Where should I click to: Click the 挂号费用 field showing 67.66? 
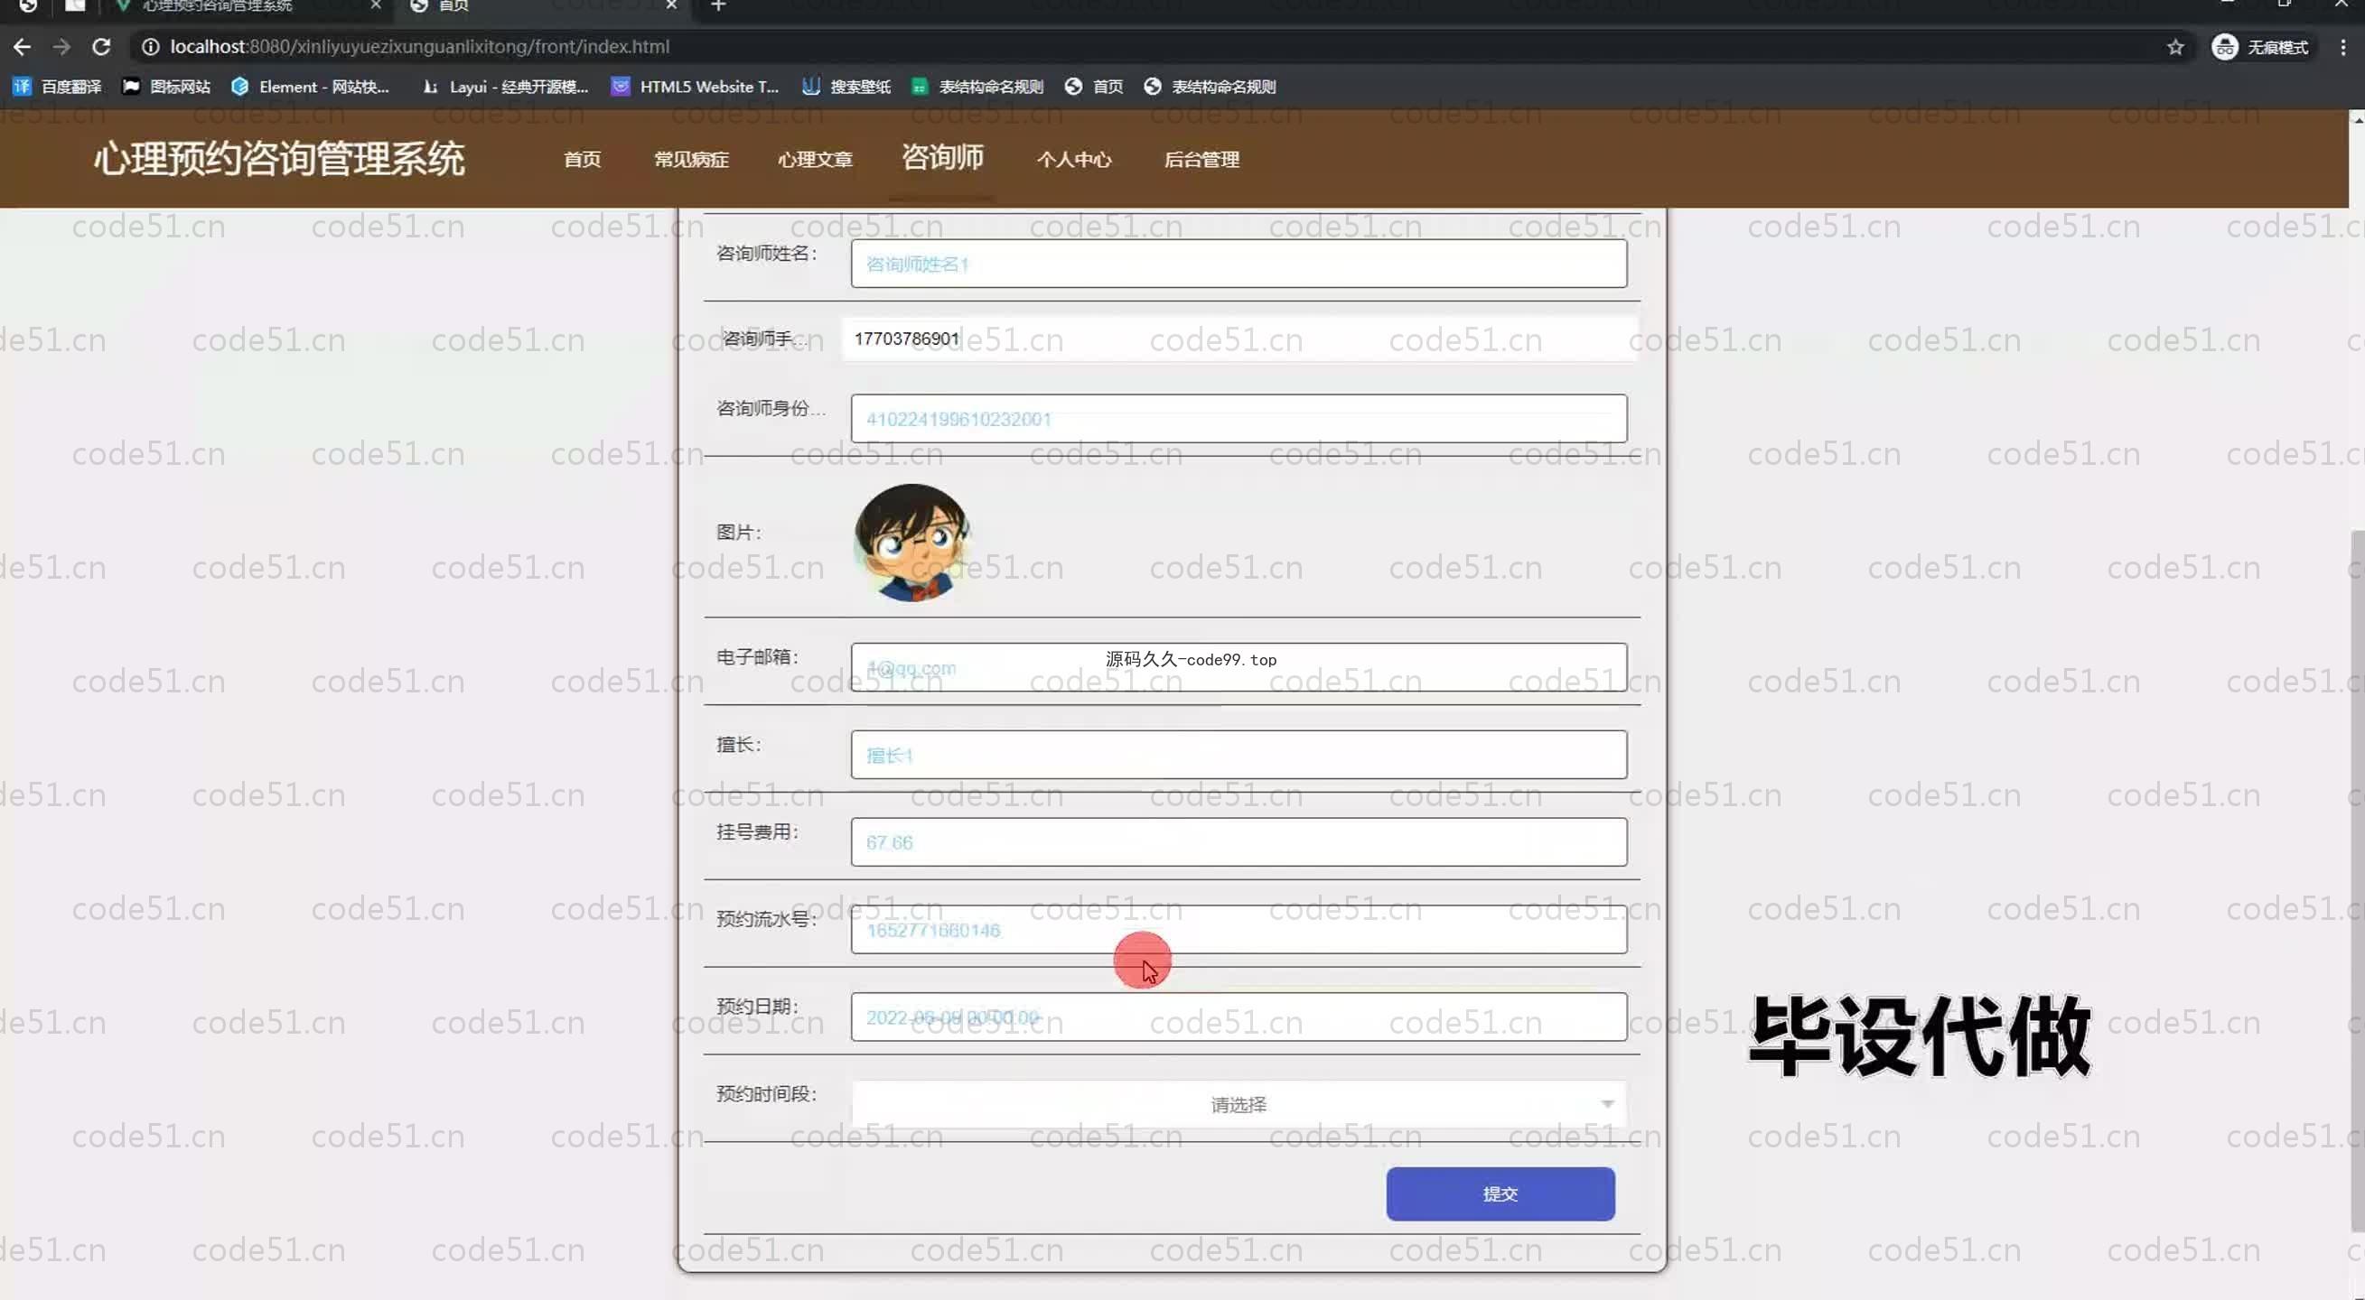[1239, 841]
